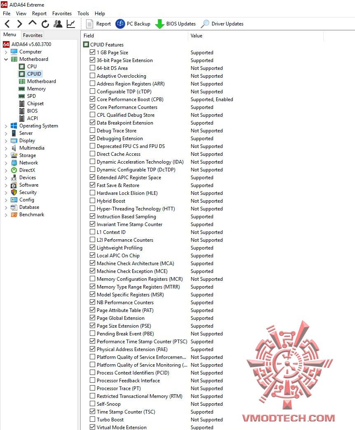Expand the Software tree node
The height and width of the screenshot is (430, 355).
click(6, 185)
